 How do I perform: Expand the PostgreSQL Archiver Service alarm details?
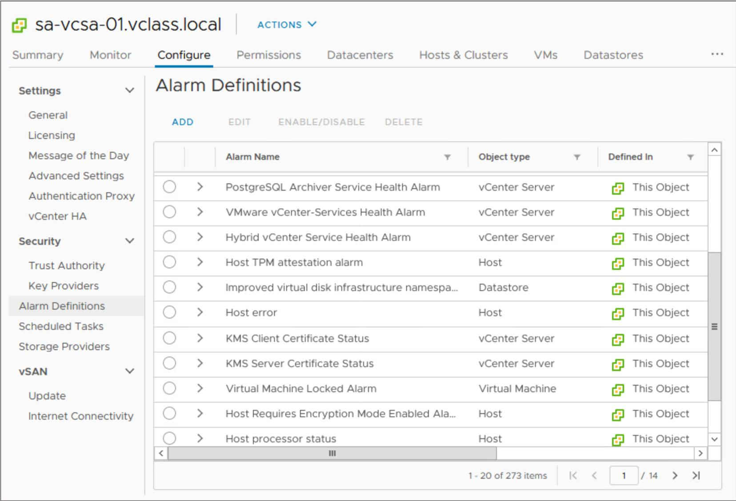(200, 187)
